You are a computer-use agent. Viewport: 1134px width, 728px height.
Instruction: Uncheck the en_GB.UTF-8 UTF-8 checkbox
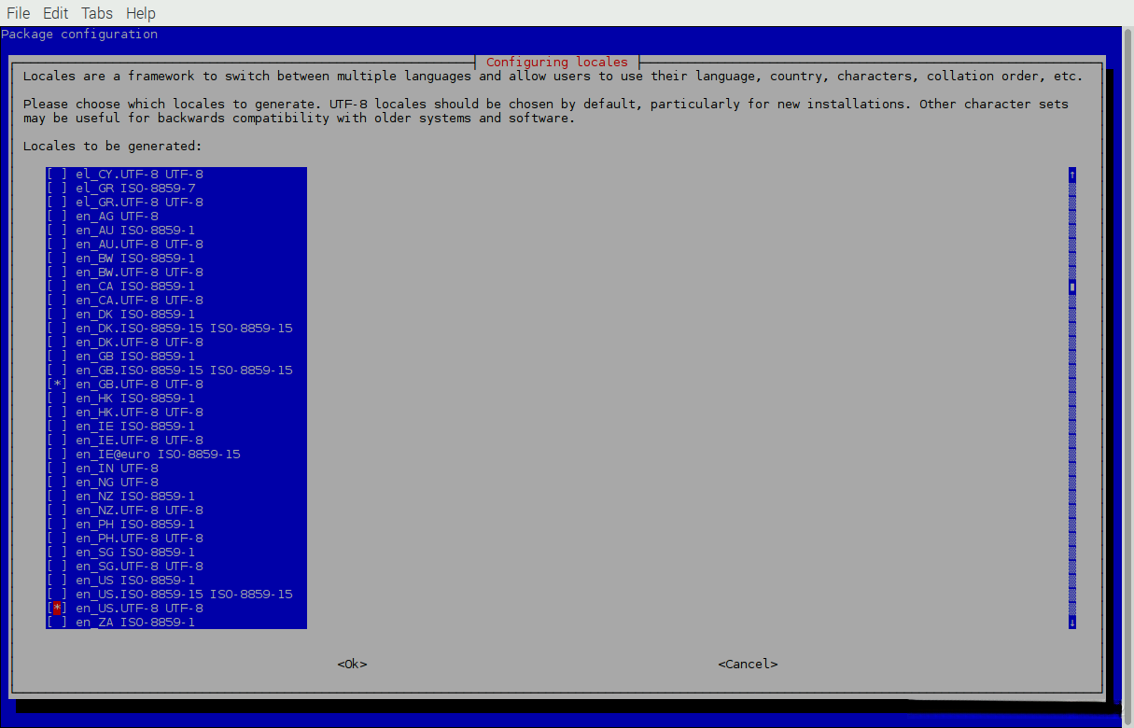coord(57,385)
